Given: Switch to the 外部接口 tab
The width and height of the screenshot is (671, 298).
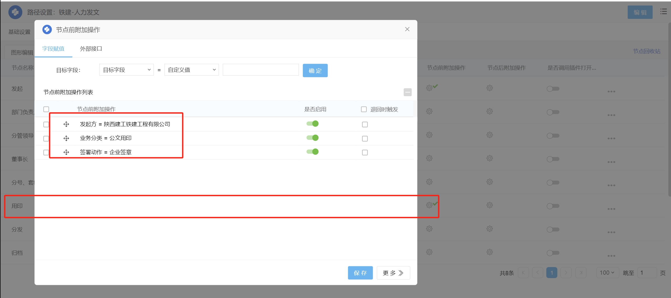Looking at the screenshot, I should (x=91, y=49).
